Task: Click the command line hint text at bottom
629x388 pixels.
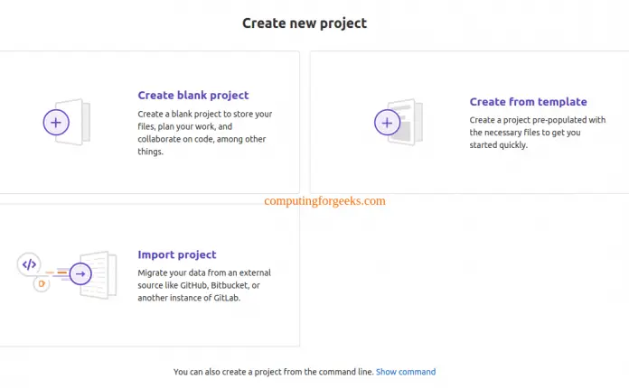Action: pos(272,372)
